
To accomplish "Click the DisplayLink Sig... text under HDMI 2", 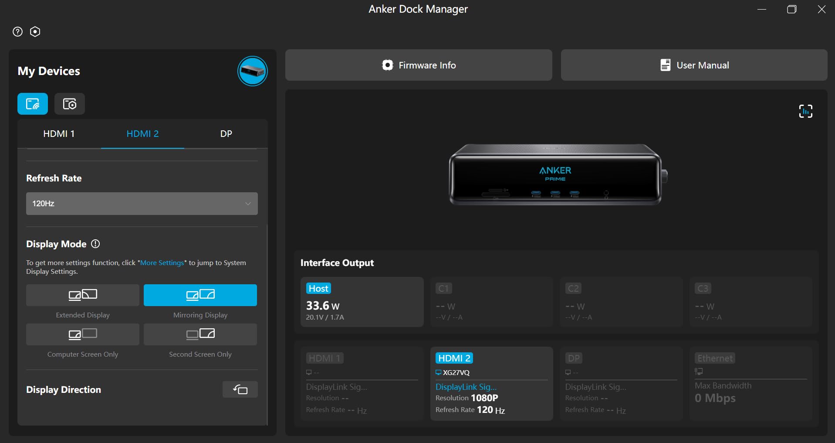I will coord(466,387).
